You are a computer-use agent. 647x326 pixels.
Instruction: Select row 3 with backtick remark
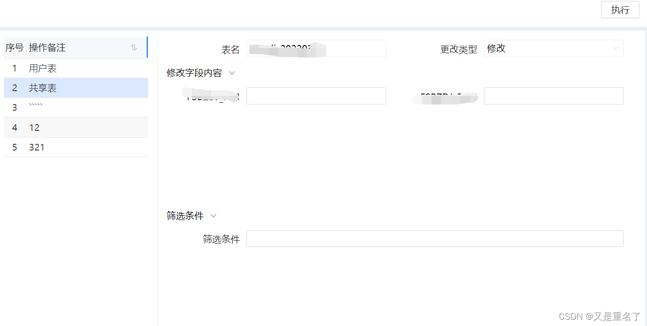[x=76, y=108]
